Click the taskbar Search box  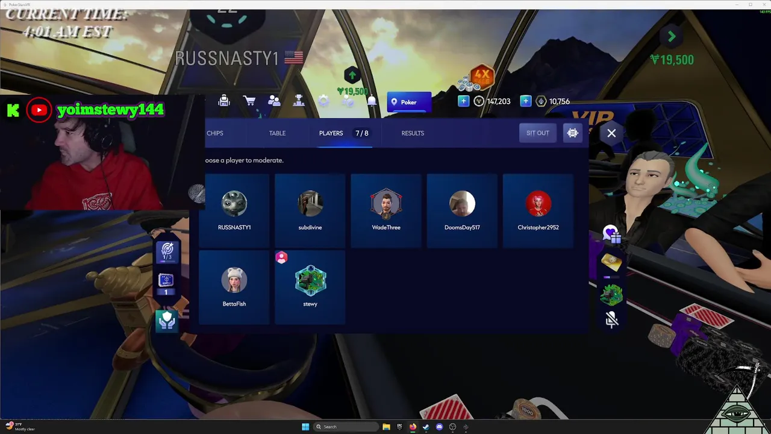(x=346, y=427)
